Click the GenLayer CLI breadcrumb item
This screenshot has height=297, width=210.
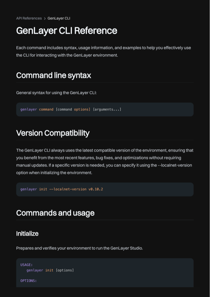click(59, 18)
